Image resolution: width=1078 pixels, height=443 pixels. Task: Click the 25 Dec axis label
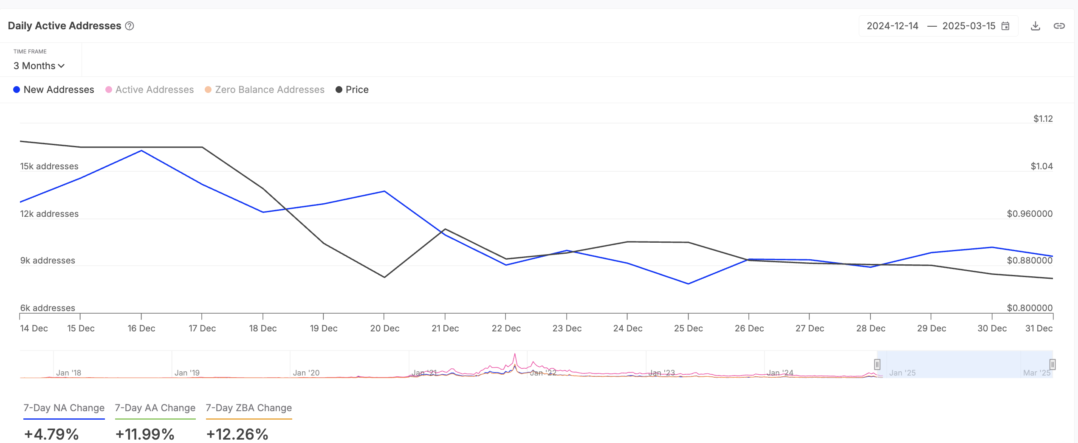689,328
